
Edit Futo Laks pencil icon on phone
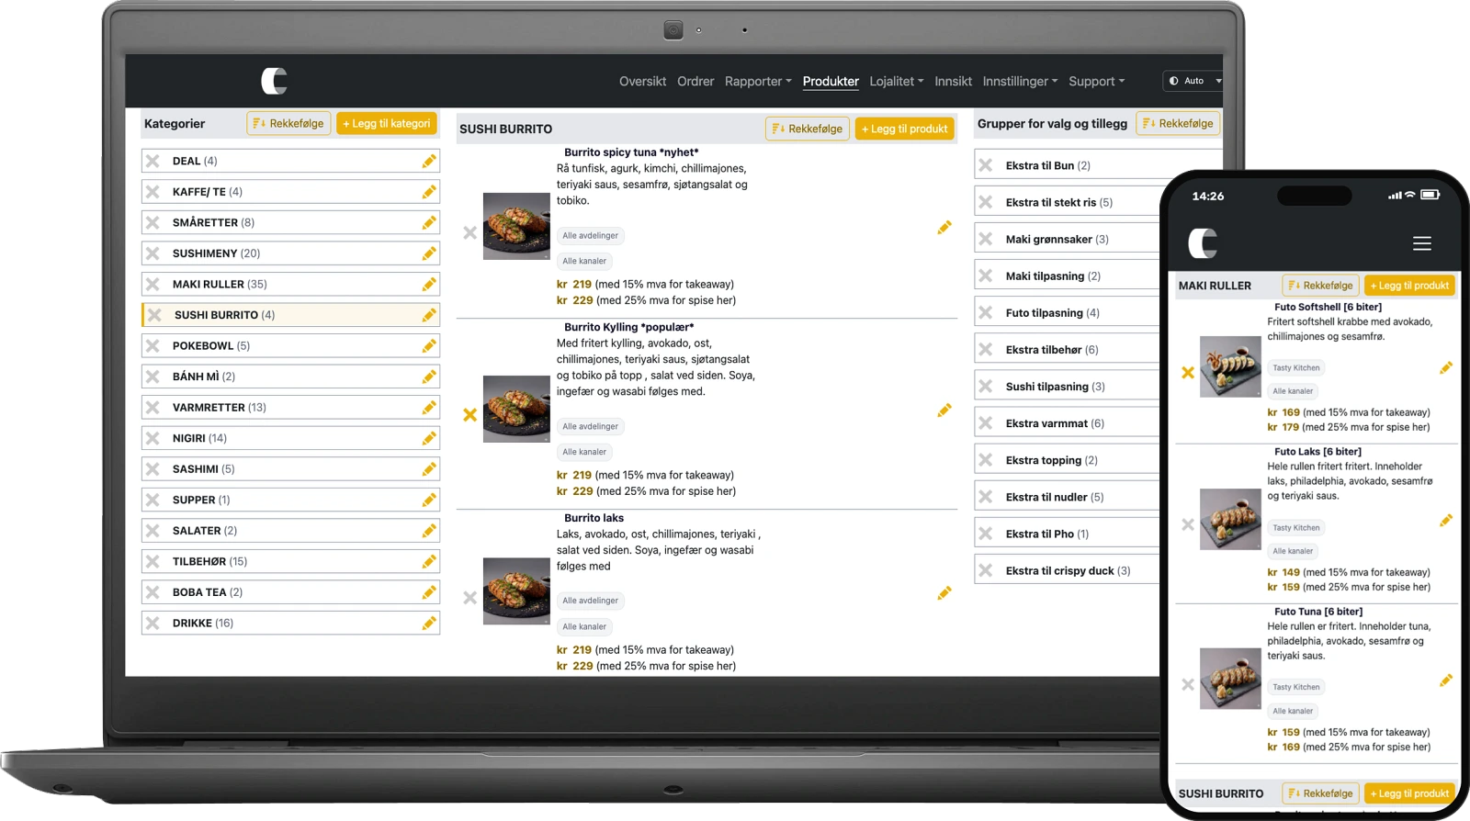click(1446, 521)
